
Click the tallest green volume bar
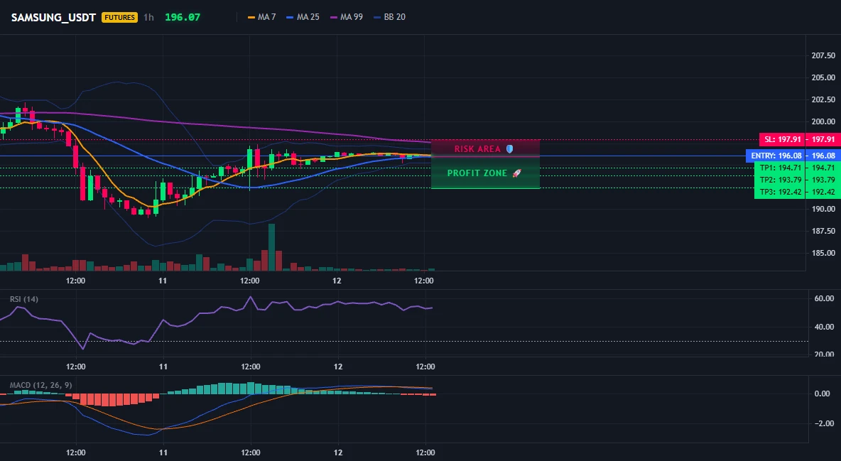click(x=271, y=247)
